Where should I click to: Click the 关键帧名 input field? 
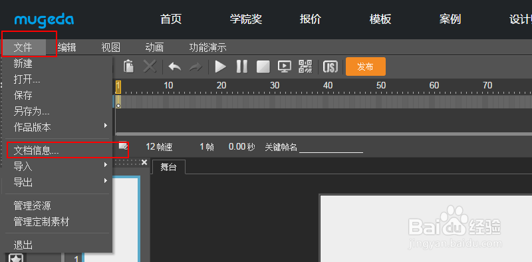click(331, 147)
